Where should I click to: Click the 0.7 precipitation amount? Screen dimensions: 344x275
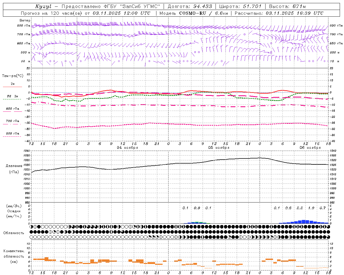click(322, 208)
